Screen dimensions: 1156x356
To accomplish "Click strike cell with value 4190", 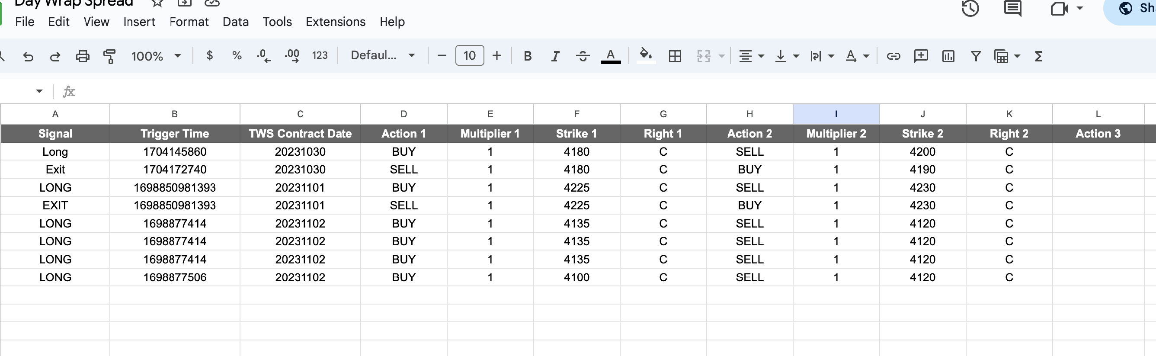I will (x=922, y=170).
